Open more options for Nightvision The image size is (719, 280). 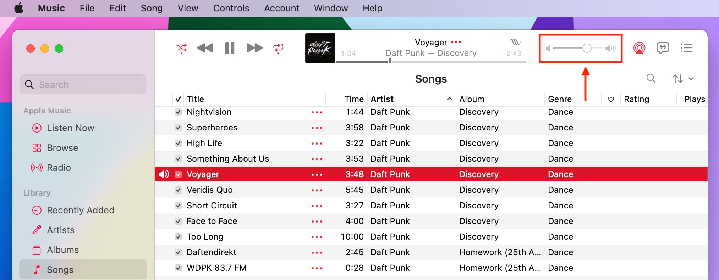(317, 112)
